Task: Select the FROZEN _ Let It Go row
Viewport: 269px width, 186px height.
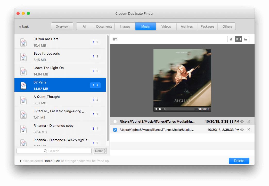Action: 60,114
